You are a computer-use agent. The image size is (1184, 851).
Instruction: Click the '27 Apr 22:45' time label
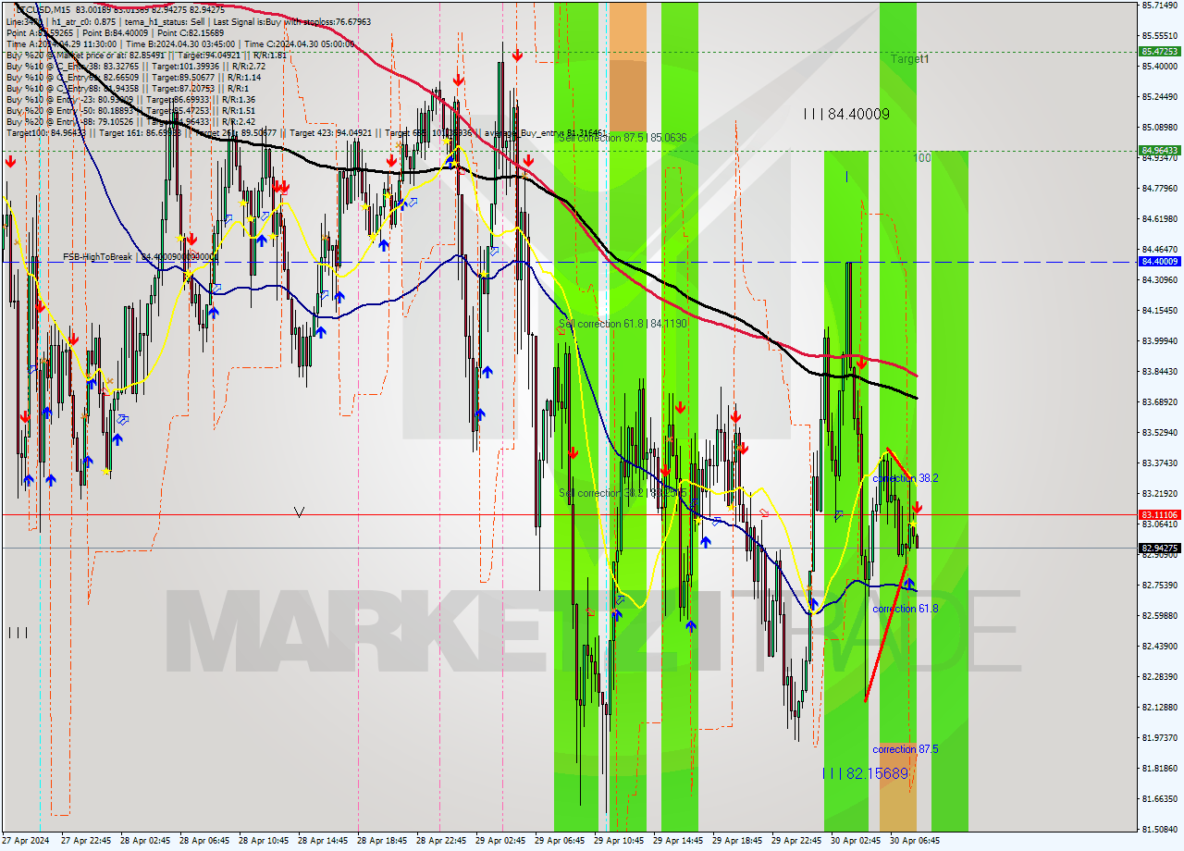click(85, 841)
